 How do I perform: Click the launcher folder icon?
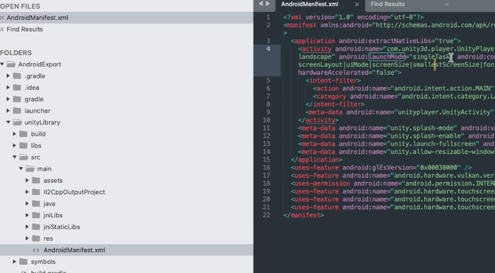(17, 111)
